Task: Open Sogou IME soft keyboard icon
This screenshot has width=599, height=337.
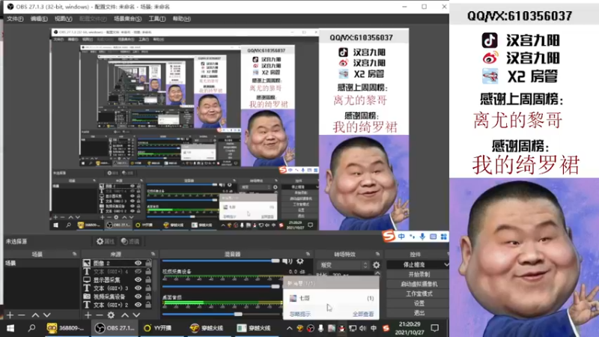Action: pos(433,237)
